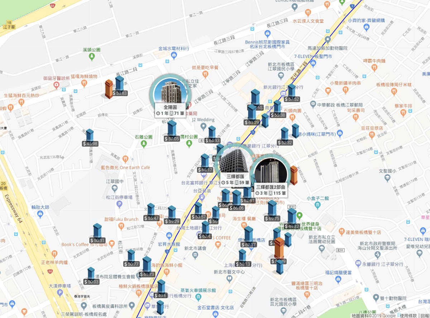Select the 松江街停車場 parking icon
This screenshot has height=318, width=430.
120,204
